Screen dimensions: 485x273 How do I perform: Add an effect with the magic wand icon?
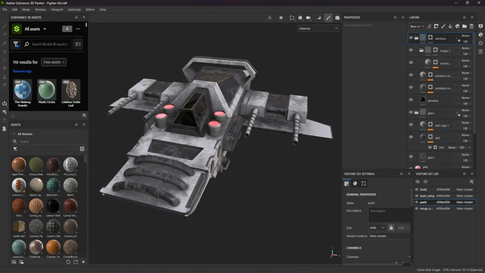click(x=429, y=26)
